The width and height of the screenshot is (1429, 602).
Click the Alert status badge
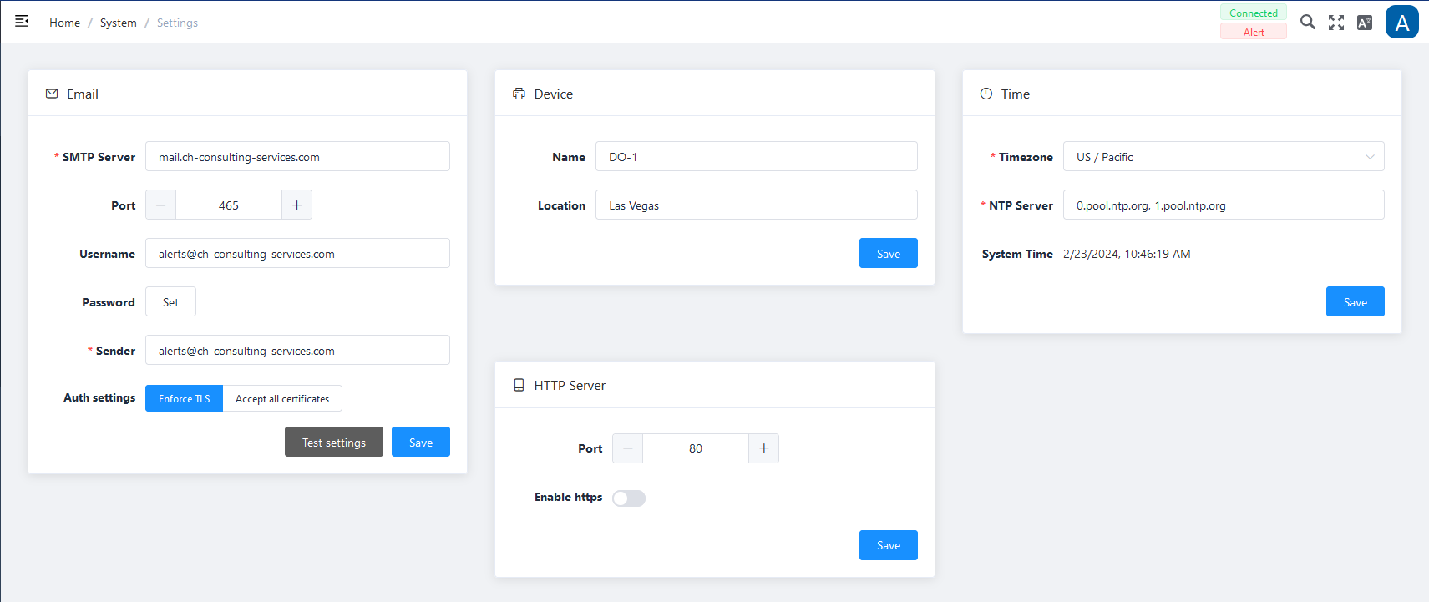1253,33
